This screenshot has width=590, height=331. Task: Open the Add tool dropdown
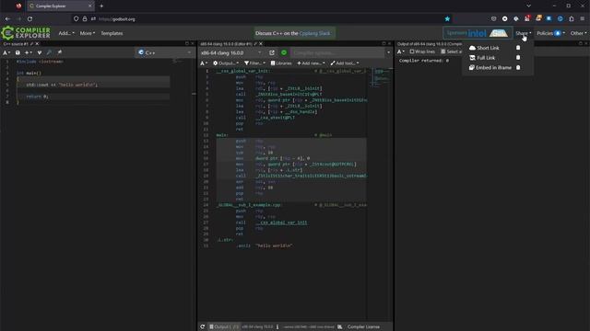pos(345,63)
